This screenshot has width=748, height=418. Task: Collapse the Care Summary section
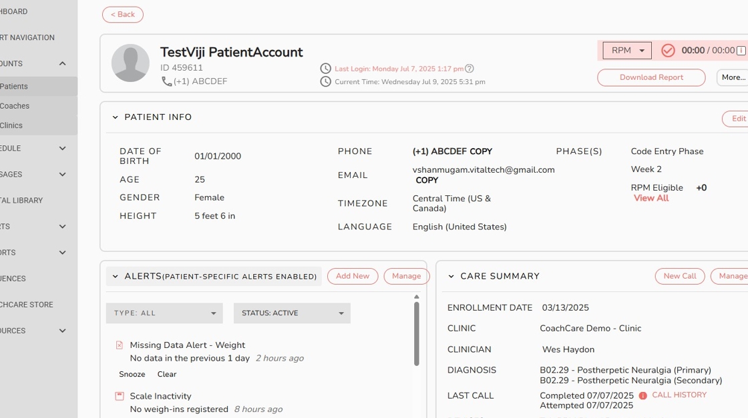pyautogui.click(x=451, y=277)
